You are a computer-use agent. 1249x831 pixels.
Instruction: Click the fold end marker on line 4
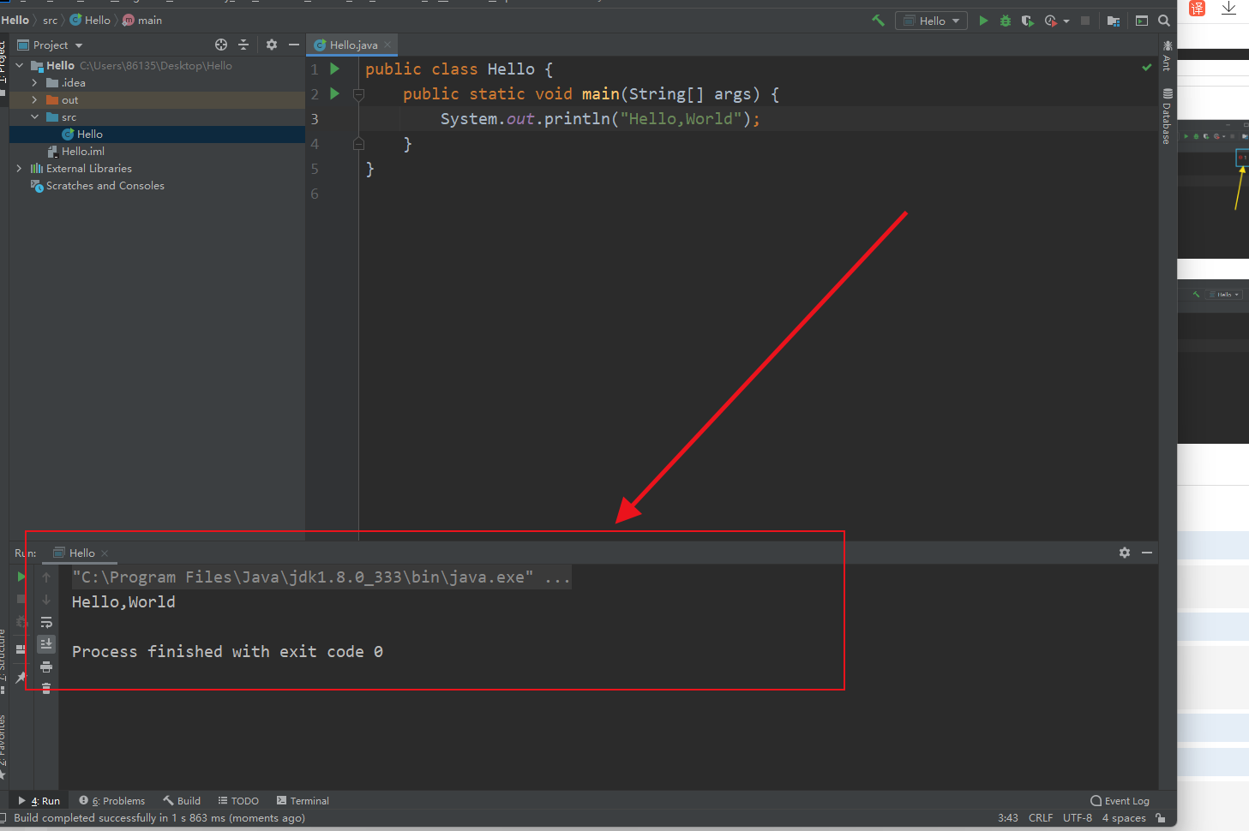[359, 144]
